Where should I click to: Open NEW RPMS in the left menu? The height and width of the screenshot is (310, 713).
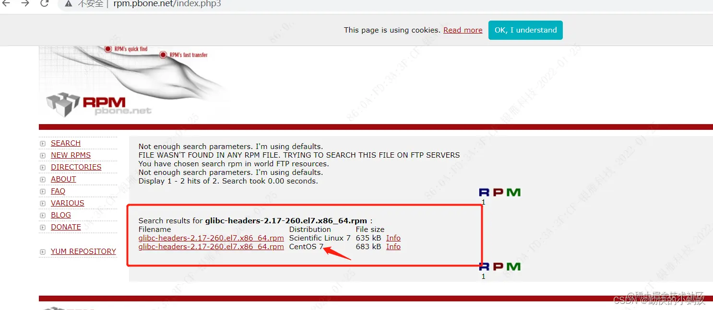coord(71,155)
